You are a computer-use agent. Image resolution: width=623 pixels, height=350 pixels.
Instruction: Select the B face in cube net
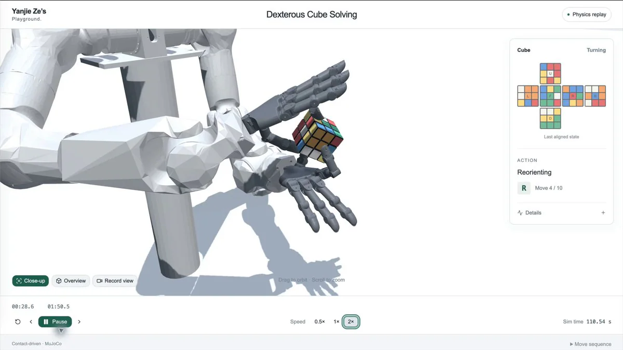(595, 96)
